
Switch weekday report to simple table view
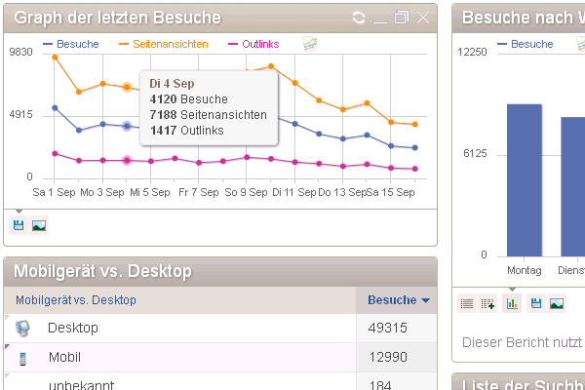tap(467, 304)
